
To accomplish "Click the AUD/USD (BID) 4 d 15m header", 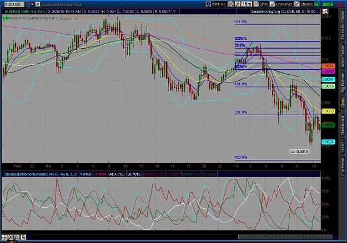I will [x=24, y=11].
